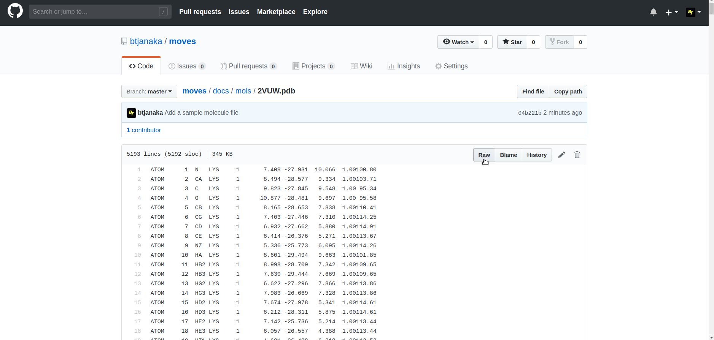Click the scrollbar down arrow
Viewport: 714px width, 340px height.
[711, 337]
